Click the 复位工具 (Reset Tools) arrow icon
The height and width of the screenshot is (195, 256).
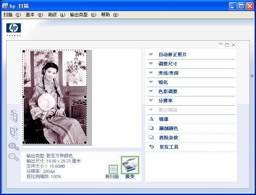151,147
